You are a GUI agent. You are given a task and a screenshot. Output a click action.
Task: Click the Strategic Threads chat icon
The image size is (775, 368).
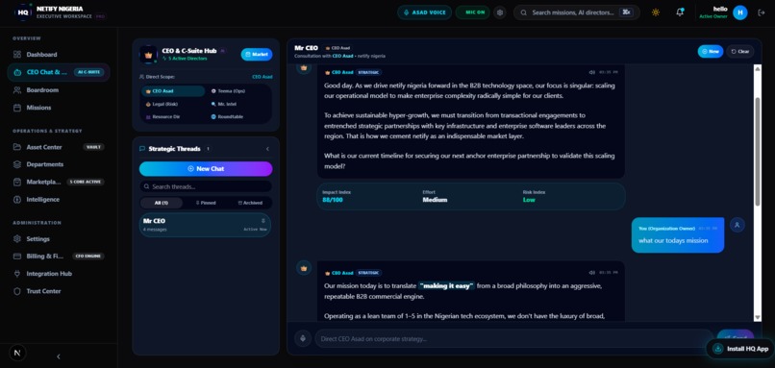pos(142,149)
